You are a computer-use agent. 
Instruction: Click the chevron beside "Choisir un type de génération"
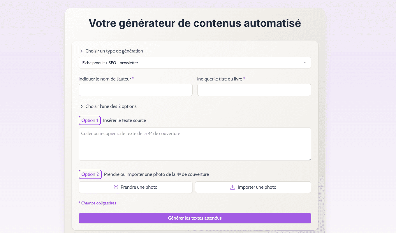(x=82, y=51)
